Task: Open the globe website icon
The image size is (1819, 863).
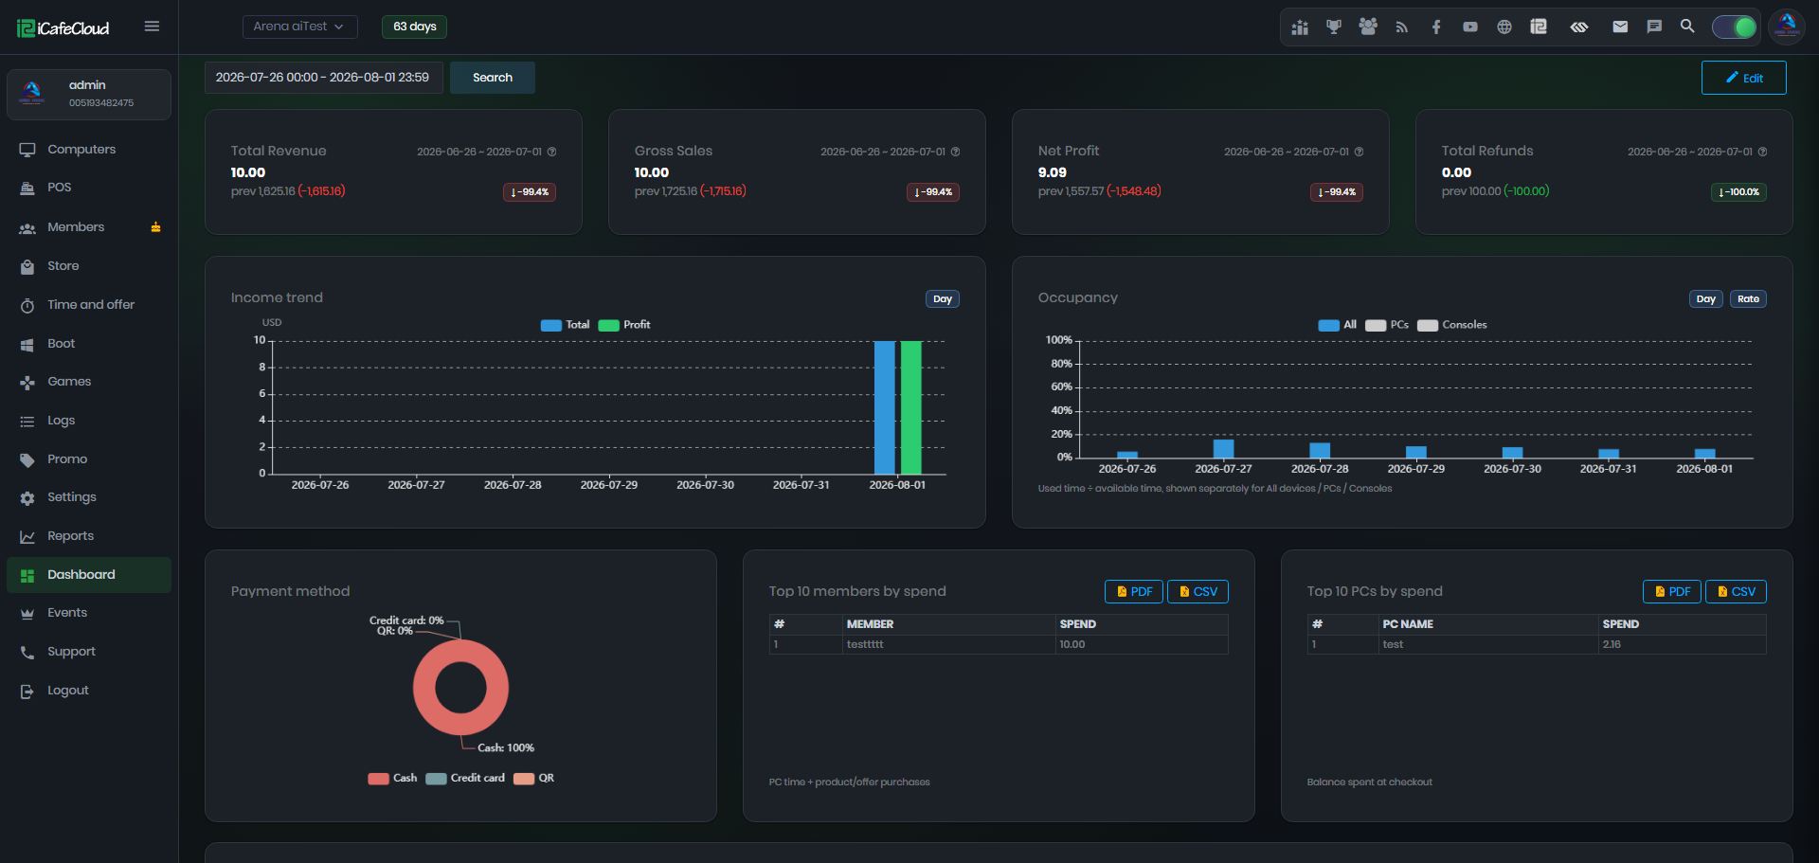Action: point(1504,27)
